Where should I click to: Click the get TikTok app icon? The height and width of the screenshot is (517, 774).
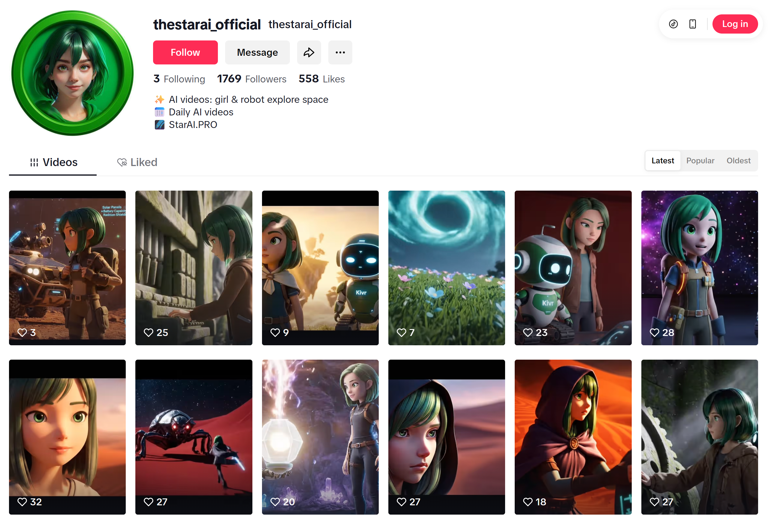coord(673,24)
